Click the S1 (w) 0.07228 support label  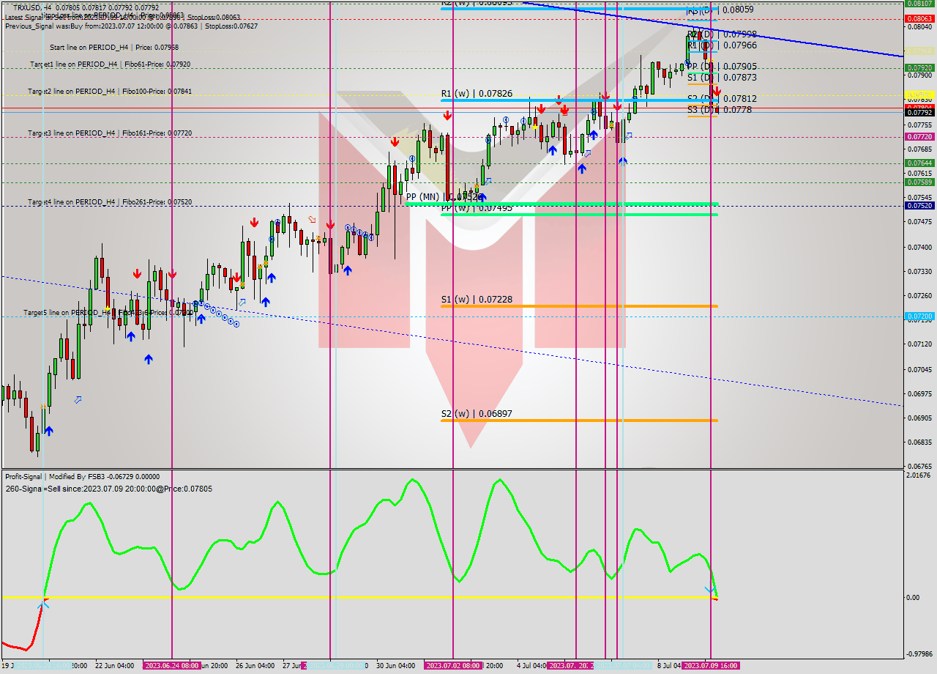477,300
